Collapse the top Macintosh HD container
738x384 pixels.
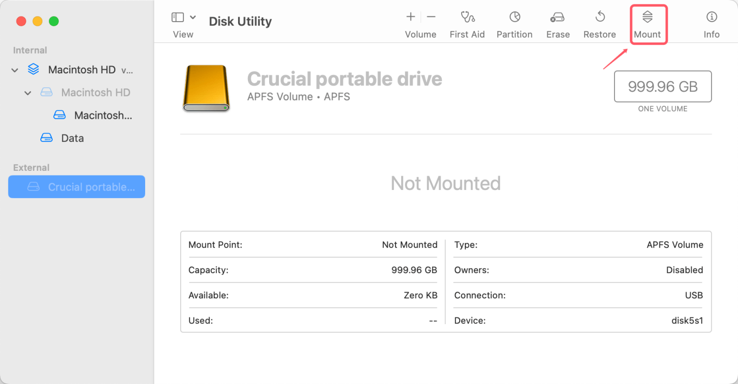tap(14, 70)
